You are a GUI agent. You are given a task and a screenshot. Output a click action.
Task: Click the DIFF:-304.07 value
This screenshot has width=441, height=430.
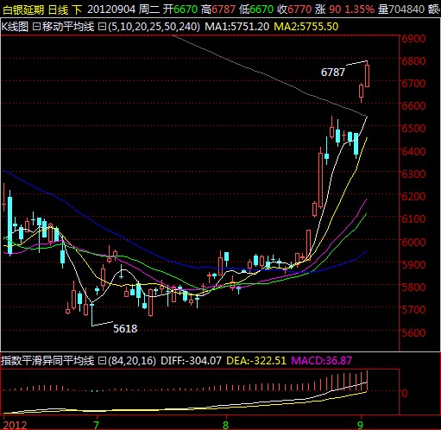191,361
